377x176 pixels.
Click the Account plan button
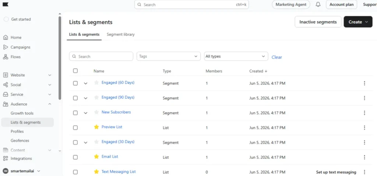[341, 4]
